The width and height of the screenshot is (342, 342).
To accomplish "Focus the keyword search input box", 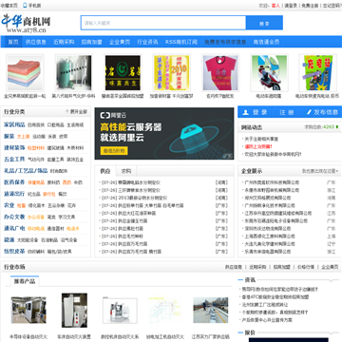I will (x=163, y=23).
